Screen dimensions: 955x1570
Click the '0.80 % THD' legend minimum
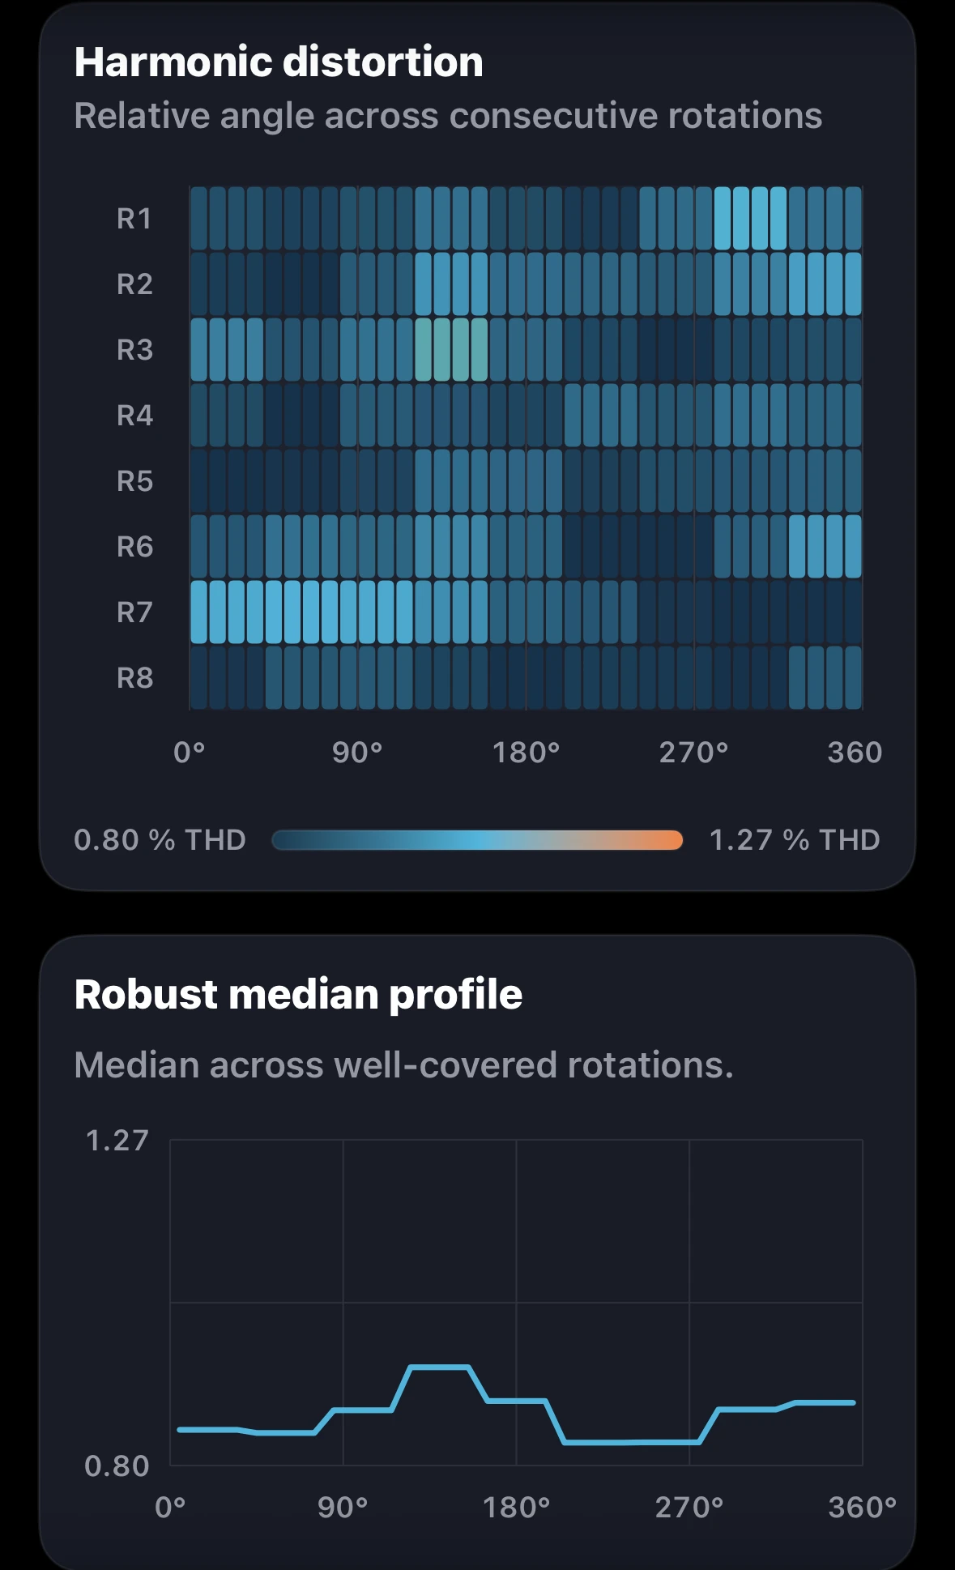tap(160, 840)
